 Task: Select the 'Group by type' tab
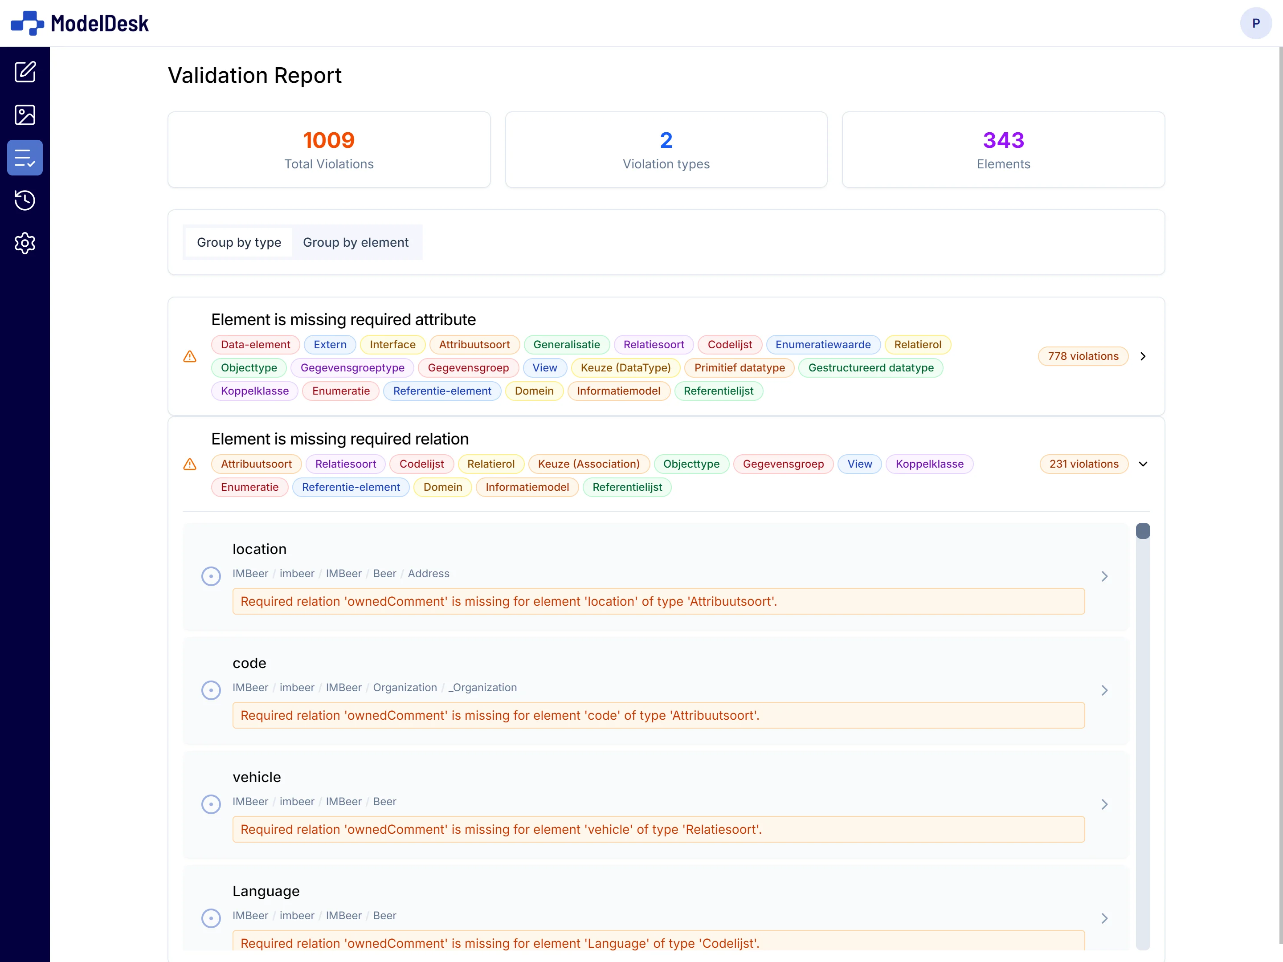pyautogui.click(x=238, y=242)
